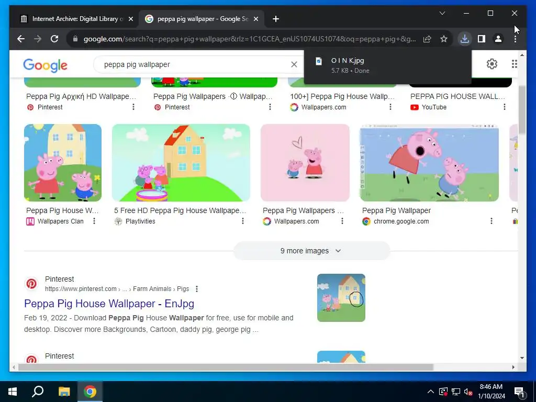Open more options for 100+ Peppa Pig House
This screenshot has height=402, width=536.
point(390,107)
